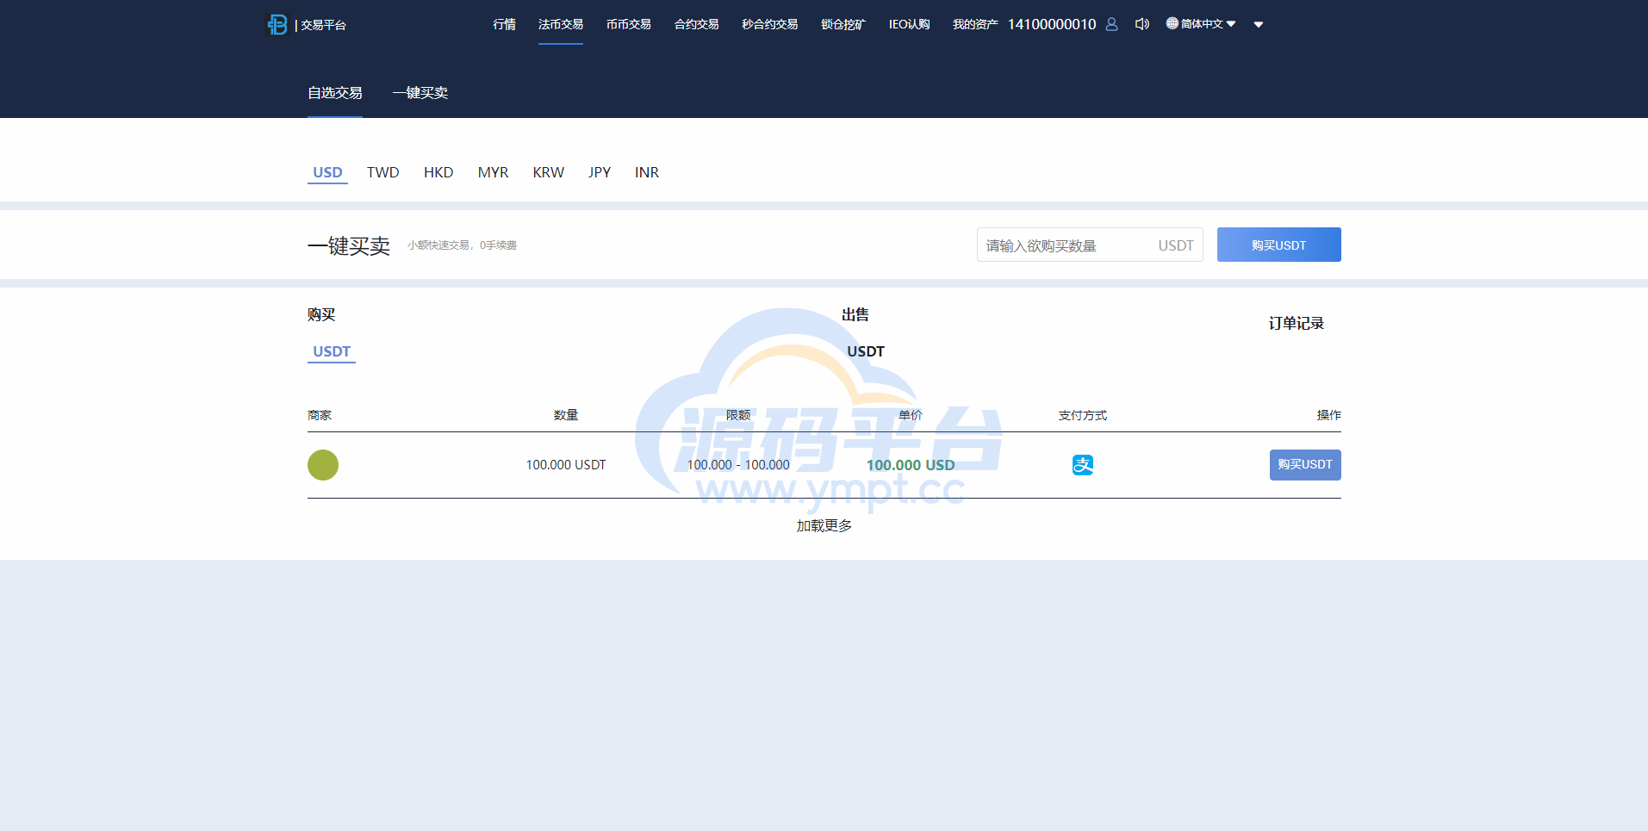Viewport: 1648px width, 831px height.
Task: Select the INR currency tab
Action: (x=647, y=172)
